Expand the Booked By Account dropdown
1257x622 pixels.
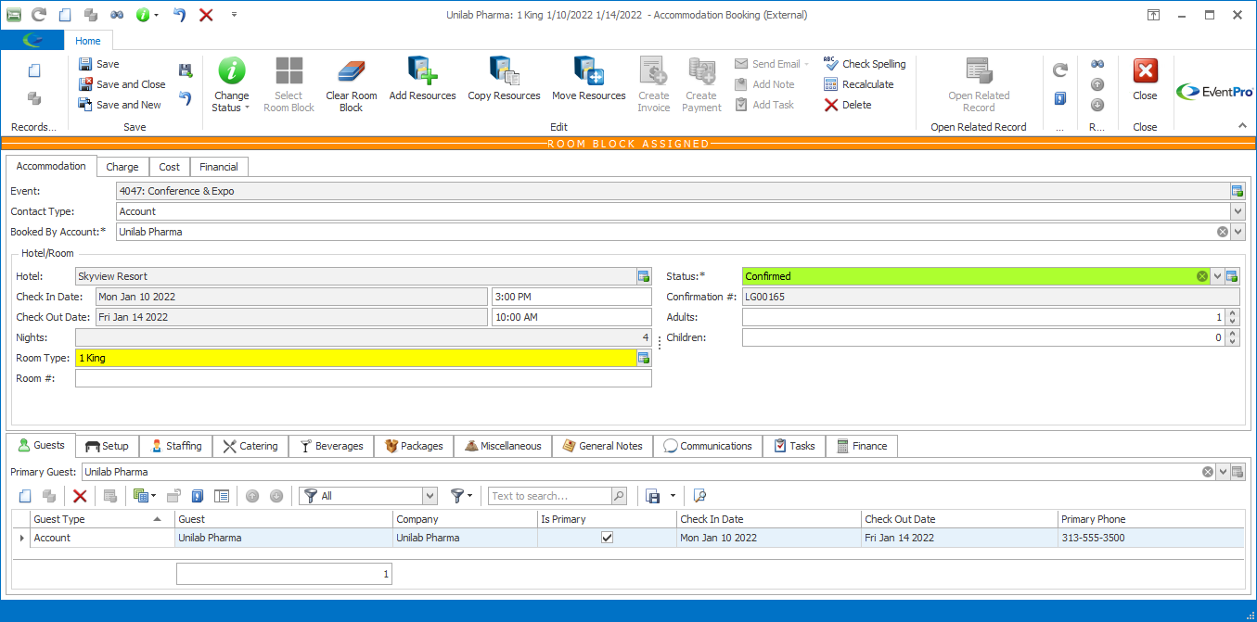coord(1238,232)
